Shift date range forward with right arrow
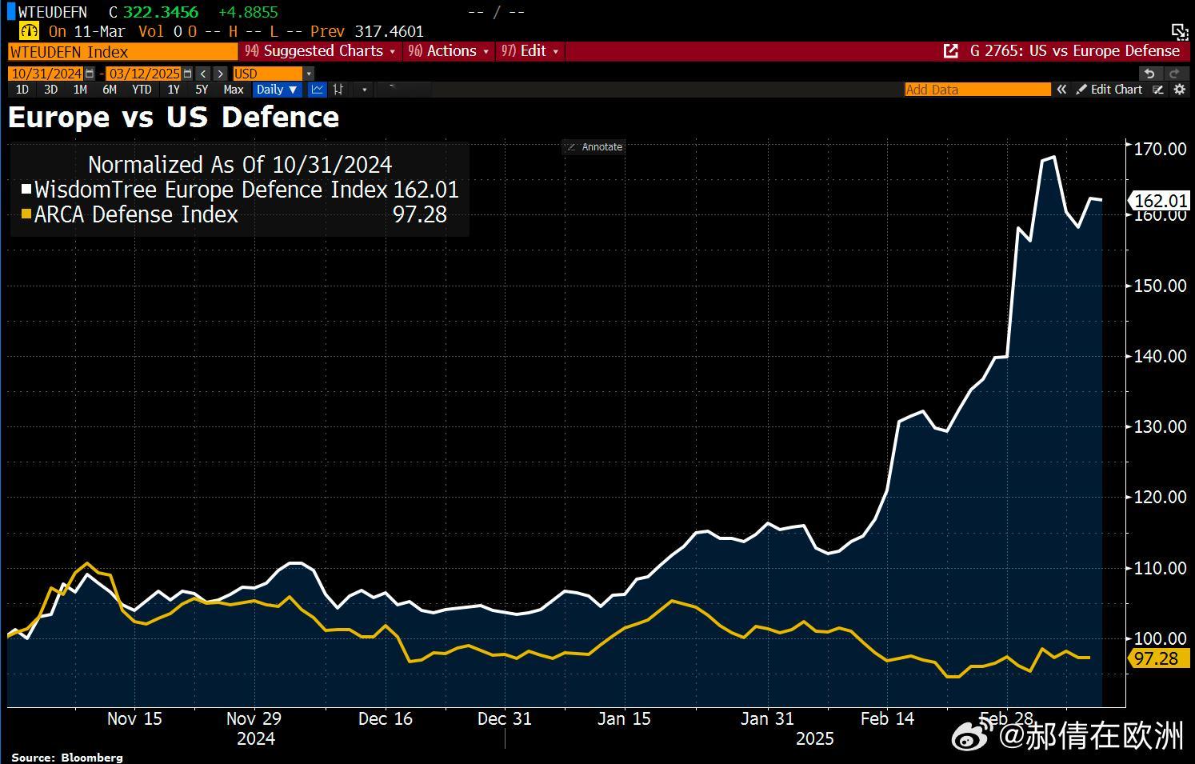1195x764 pixels. point(220,74)
